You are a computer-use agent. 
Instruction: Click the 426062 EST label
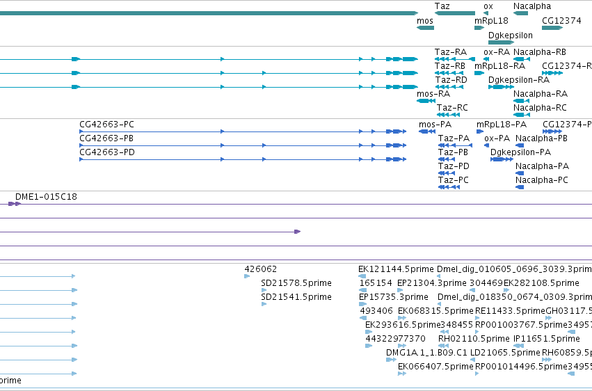260,269
